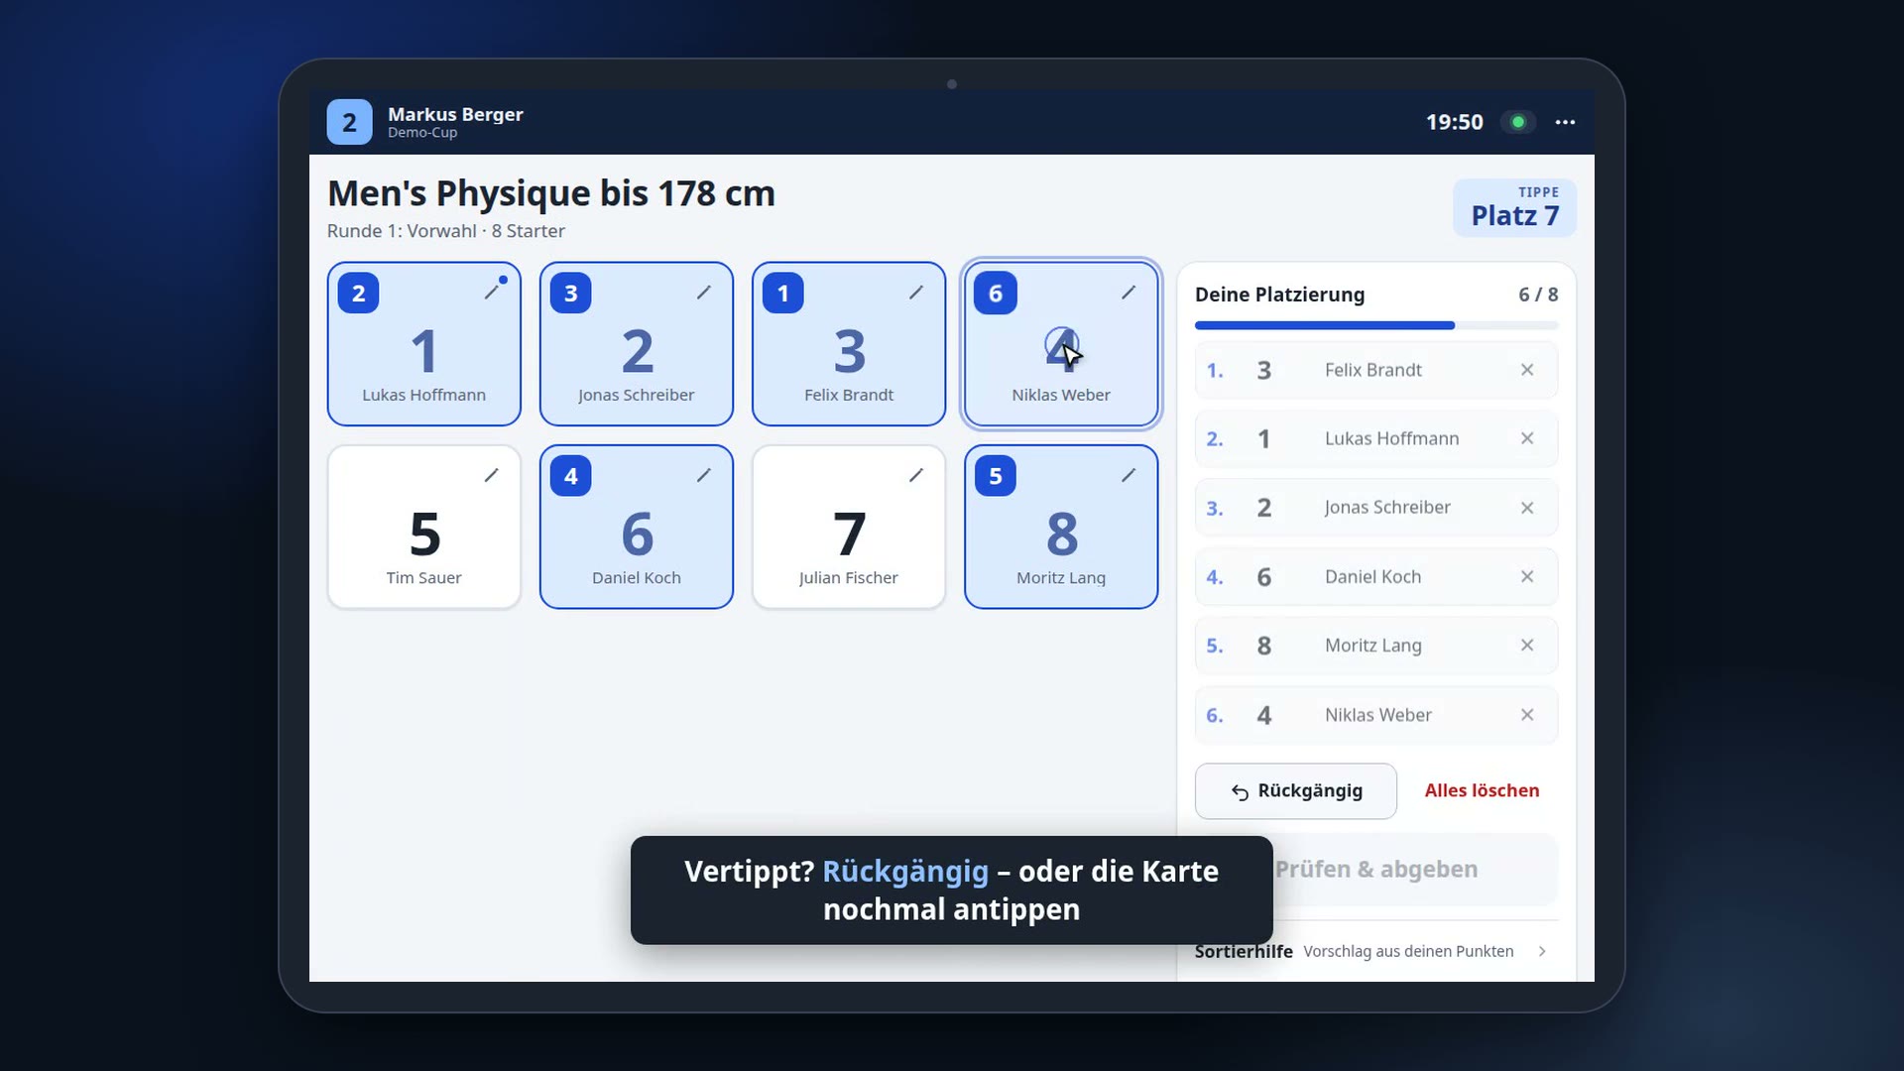Click the pencil icon on Jonas Schreiber's card
Viewport: 1904px width, 1071px height.
704,293
